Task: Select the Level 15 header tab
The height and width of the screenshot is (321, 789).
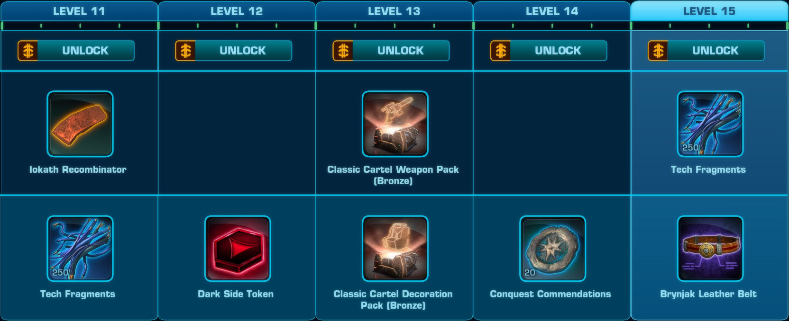Action: coord(709,11)
